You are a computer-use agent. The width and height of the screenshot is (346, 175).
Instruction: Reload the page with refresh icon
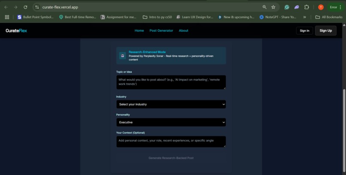click(x=25, y=7)
